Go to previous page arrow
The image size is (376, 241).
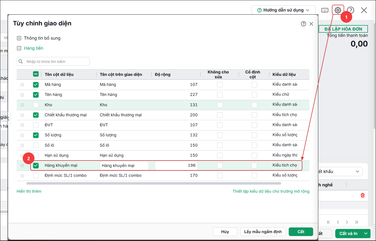pos(338,222)
